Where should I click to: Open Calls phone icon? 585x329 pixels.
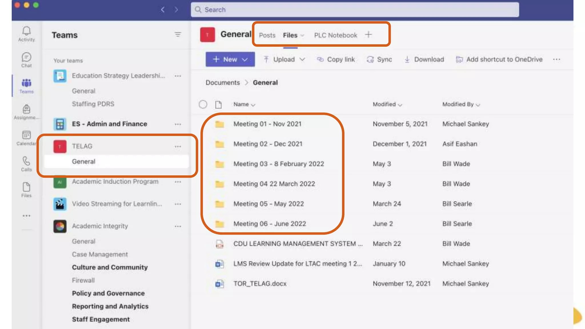(x=26, y=164)
